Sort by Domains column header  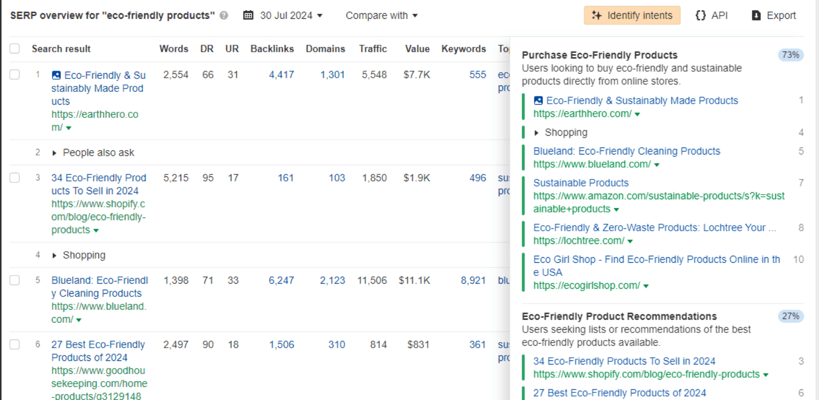tap(325, 49)
